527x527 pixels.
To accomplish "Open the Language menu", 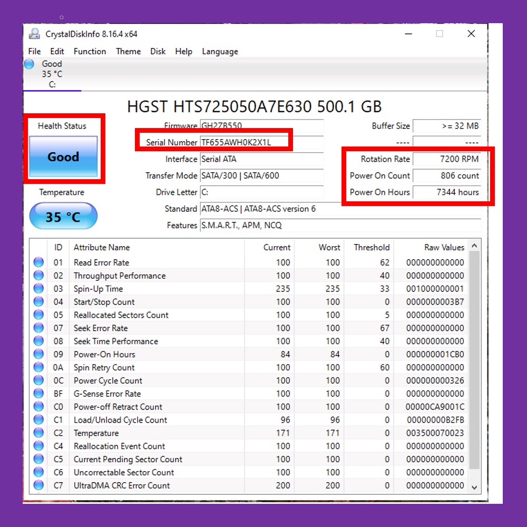I will pos(220,51).
